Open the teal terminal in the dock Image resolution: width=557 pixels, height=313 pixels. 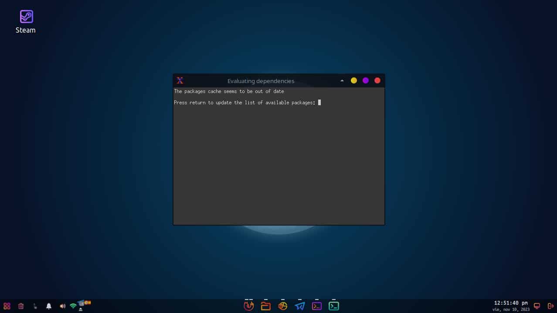click(x=334, y=306)
